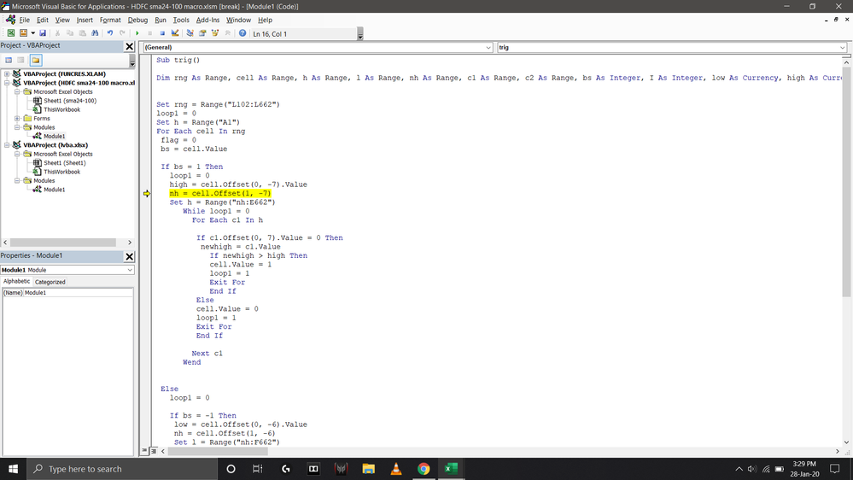This screenshot has height=480, width=853.
Task: Switch to the Alphabetic properties tab
Action: 16,281
